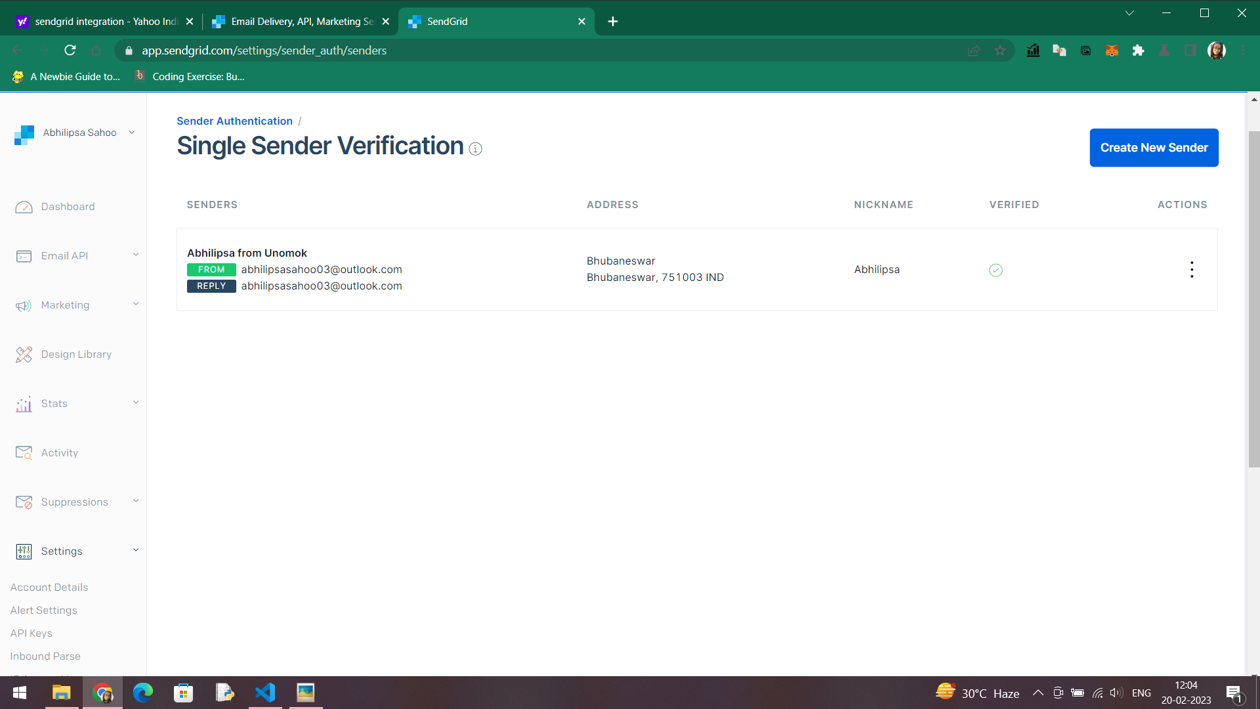Open the tab search dropdown arrow
The image size is (1260, 709).
1129,13
